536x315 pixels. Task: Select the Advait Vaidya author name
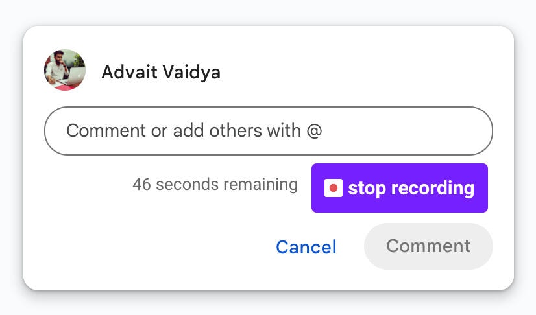coord(161,73)
